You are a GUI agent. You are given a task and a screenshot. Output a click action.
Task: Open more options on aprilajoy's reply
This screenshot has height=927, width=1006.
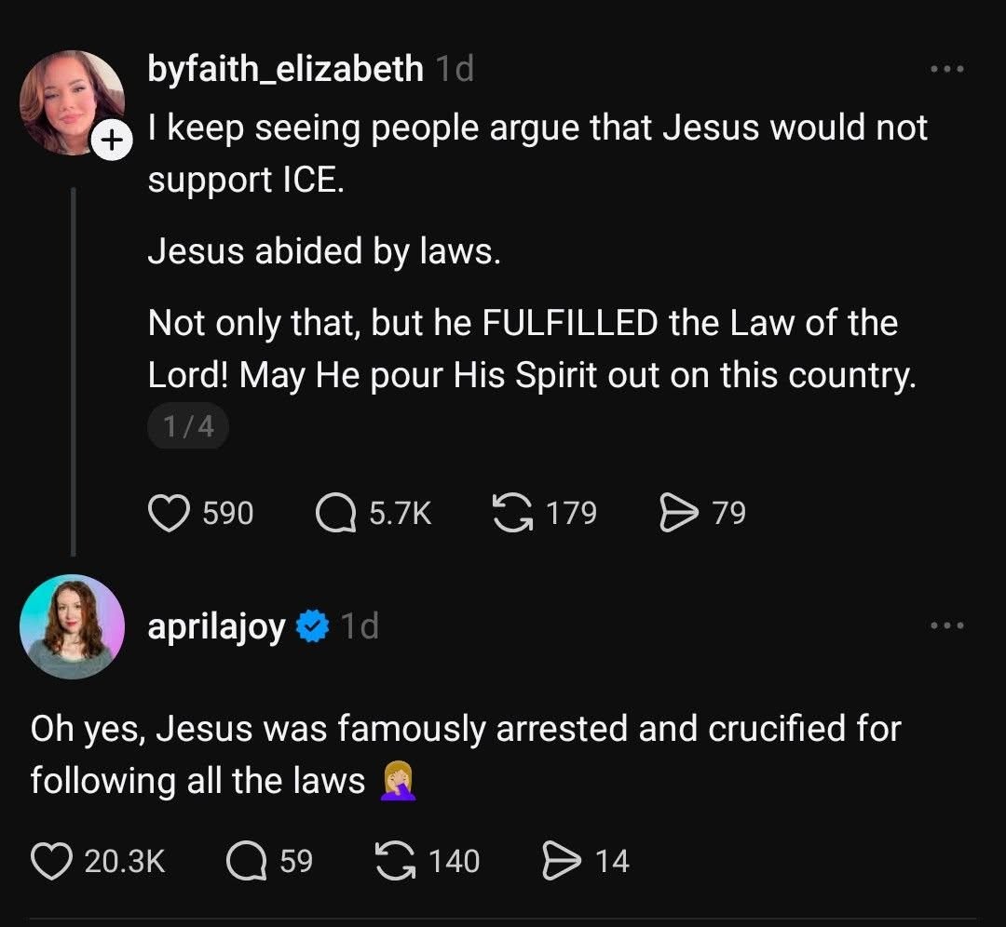(x=946, y=626)
